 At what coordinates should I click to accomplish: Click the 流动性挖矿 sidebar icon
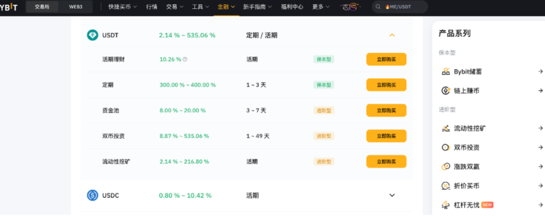446,128
